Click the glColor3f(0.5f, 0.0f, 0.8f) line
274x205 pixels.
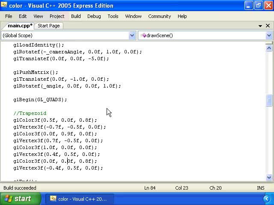55,120
